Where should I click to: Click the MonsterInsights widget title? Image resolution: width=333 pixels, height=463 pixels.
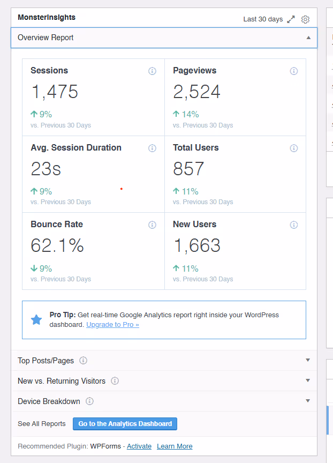coord(47,18)
